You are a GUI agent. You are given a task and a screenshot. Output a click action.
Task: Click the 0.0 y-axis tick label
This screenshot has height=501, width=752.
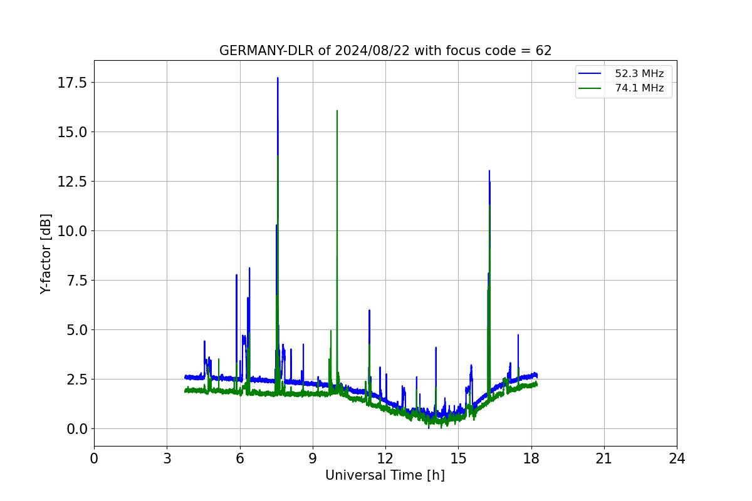76,429
